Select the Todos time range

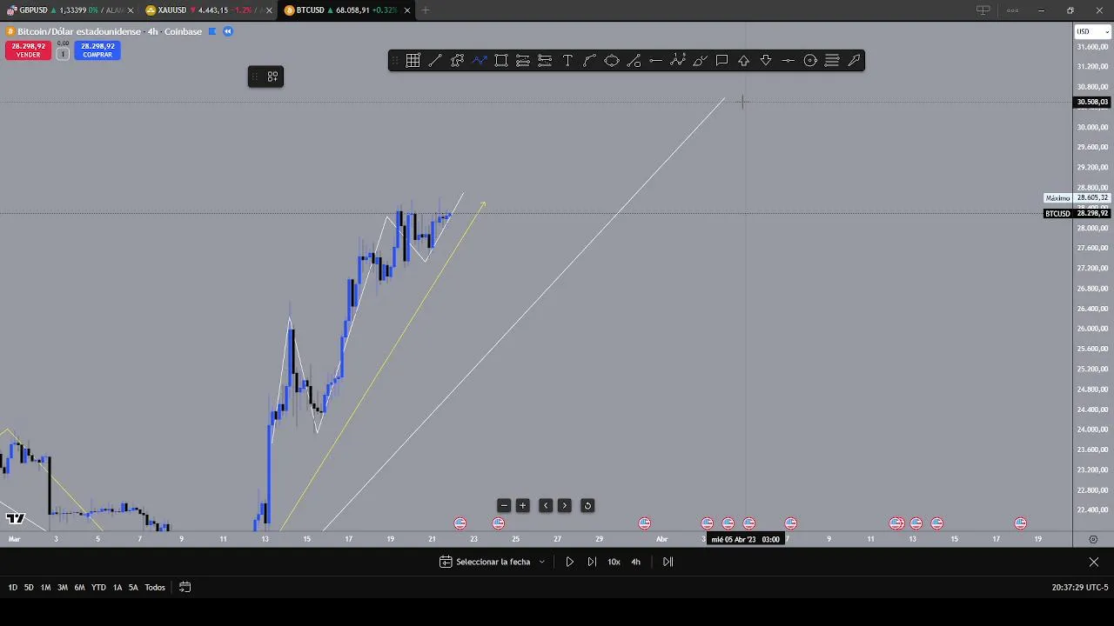pos(155,588)
